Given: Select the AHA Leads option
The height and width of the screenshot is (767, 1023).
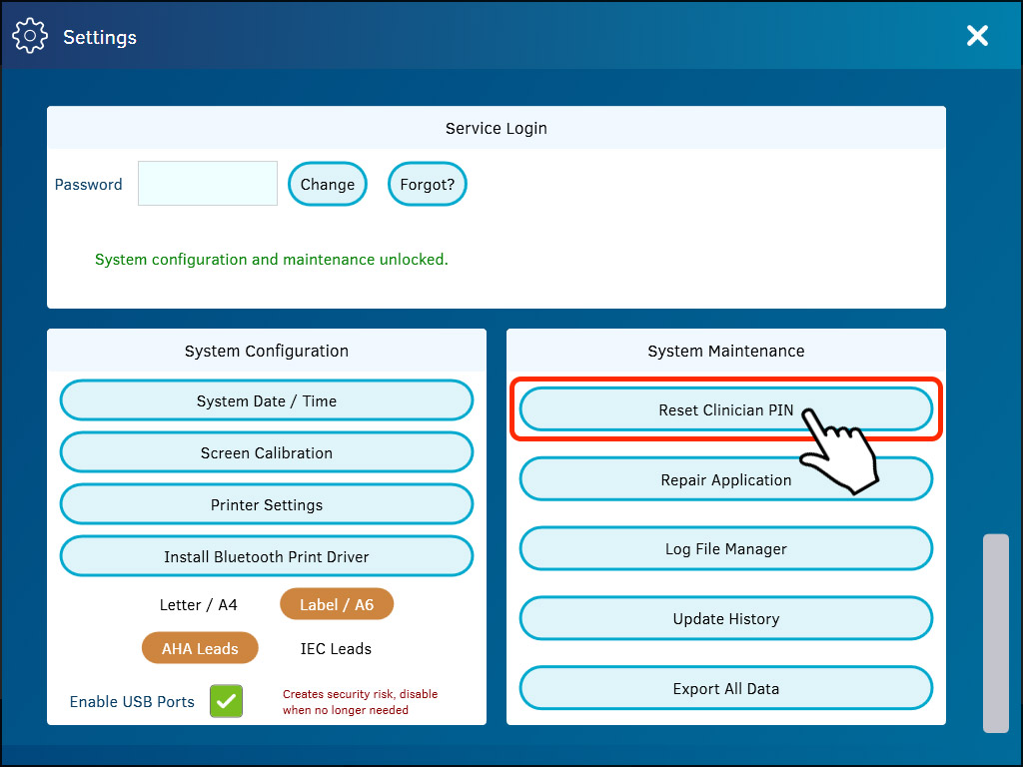Looking at the screenshot, I should (200, 647).
